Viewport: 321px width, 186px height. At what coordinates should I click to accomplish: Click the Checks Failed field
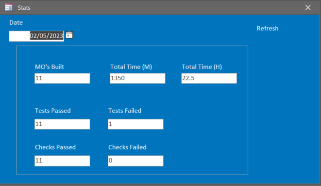click(135, 161)
